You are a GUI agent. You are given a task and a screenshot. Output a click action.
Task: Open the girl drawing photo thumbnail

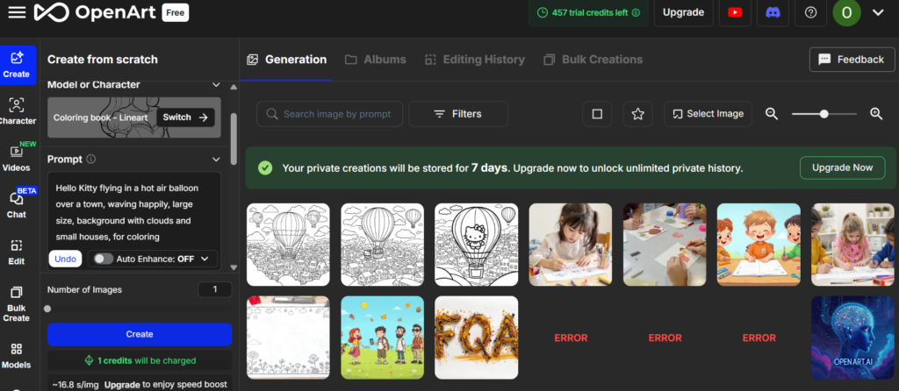click(571, 245)
